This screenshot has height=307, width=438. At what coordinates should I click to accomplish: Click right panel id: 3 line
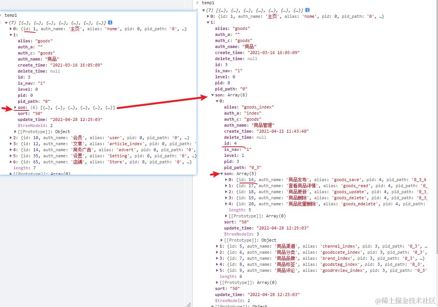coord(221,65)
